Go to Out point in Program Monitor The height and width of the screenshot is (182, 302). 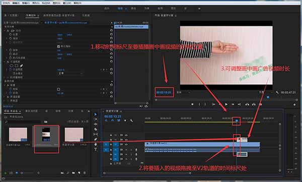(x=239, y=104)
